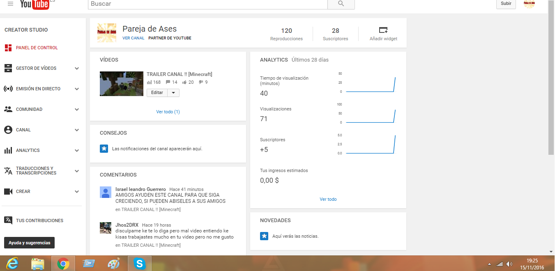Click Jhos2DRX commenter name
Image resolution: width=555 pixels, height=271 pixels.
(127, 225)
